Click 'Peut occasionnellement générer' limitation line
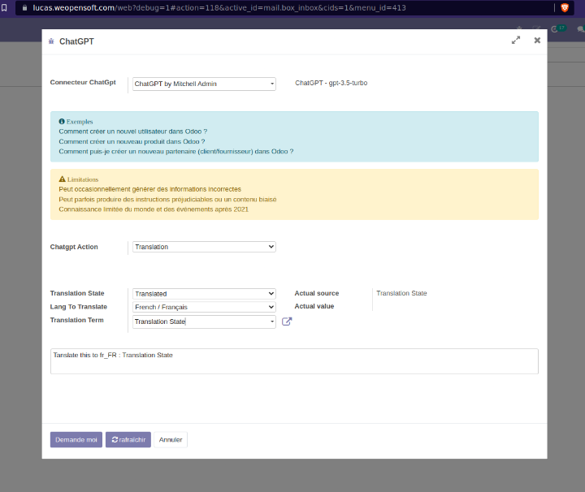The image size is (585, 492). [149, 189]
